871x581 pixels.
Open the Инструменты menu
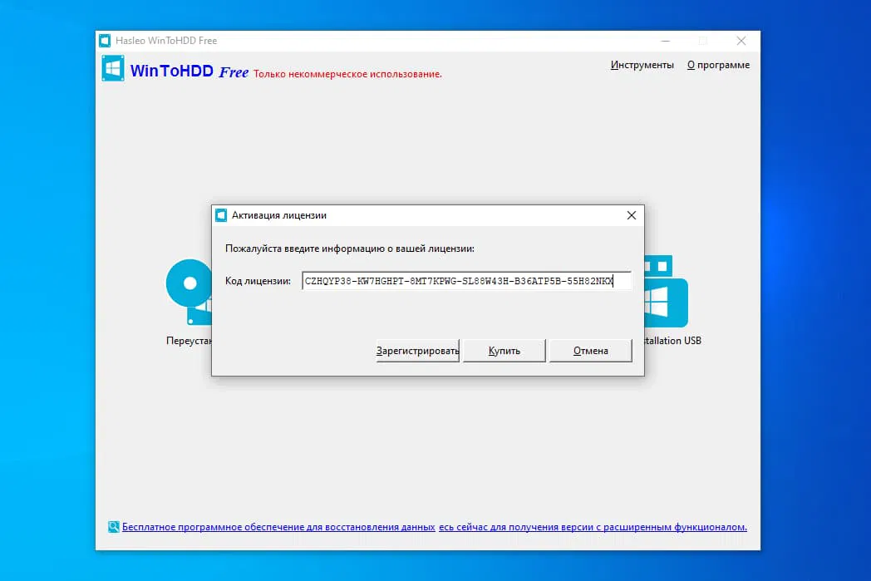point(642,63)
